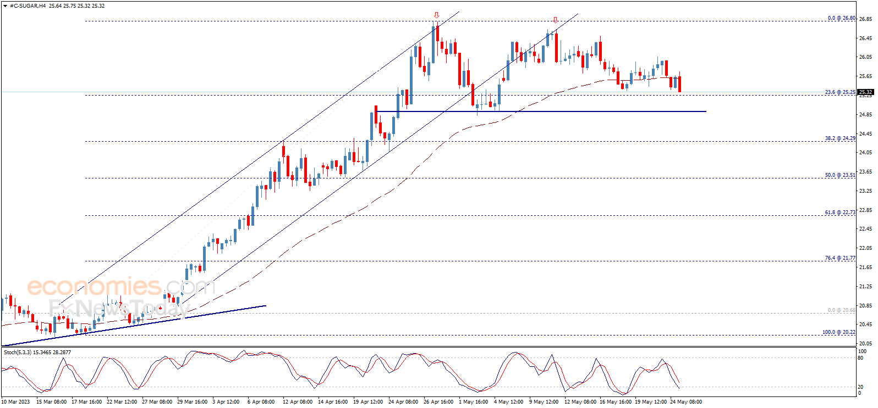Viewport: 878px width, 408px height.
Task: Click price axis value 20.05
Action: [x=865, y=344]
